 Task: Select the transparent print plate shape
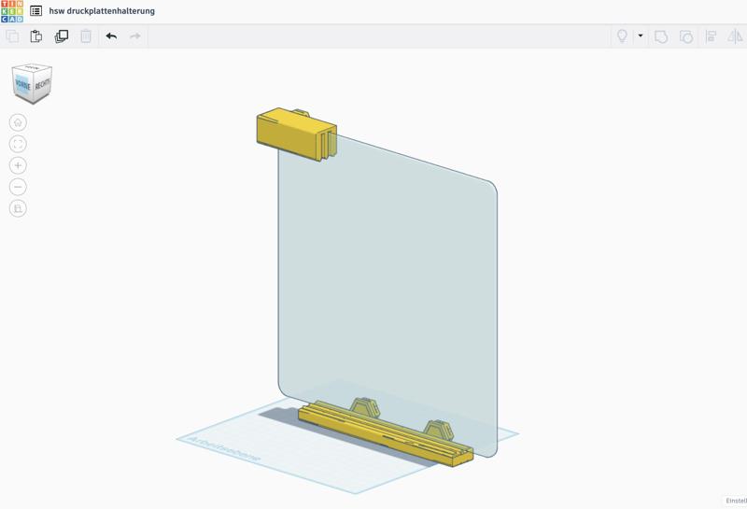[388, 285]
